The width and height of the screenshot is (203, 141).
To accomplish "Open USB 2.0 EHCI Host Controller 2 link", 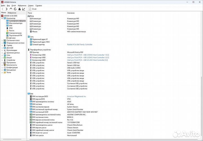I will 88,58.
